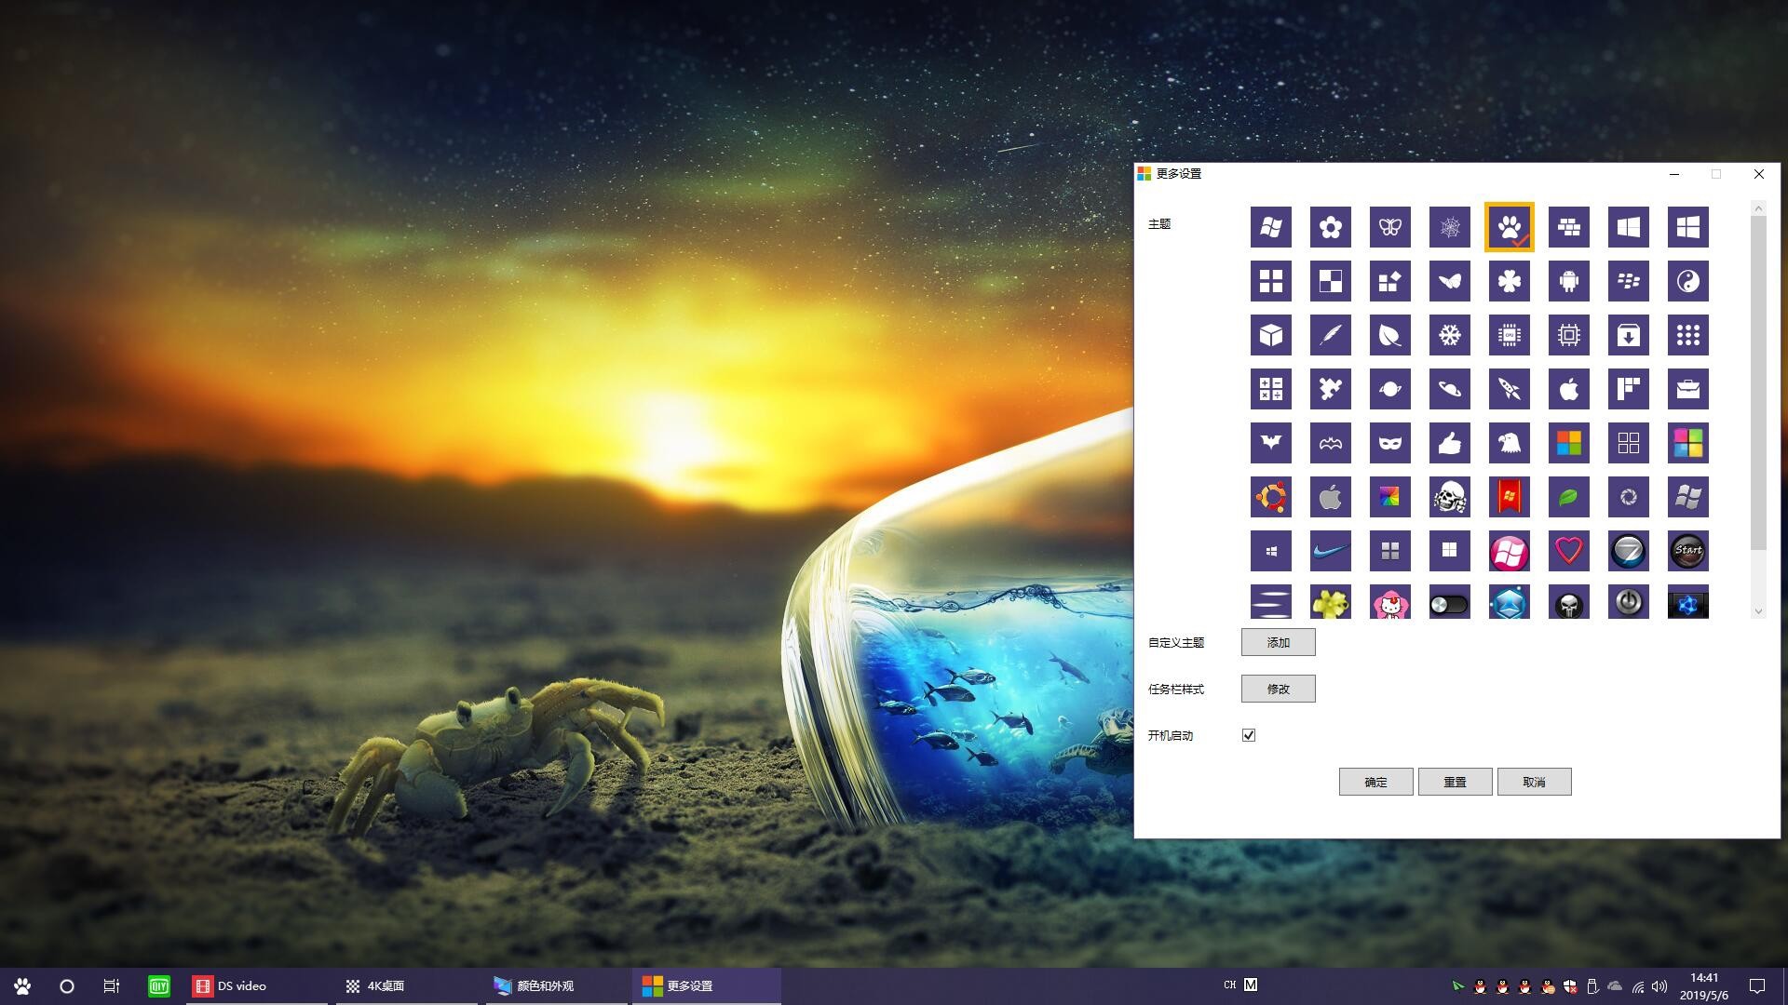1788x1005 pixels.
Task: Click the down arrow on the theme scrollbar
Action: click(x=1758, y=611)
